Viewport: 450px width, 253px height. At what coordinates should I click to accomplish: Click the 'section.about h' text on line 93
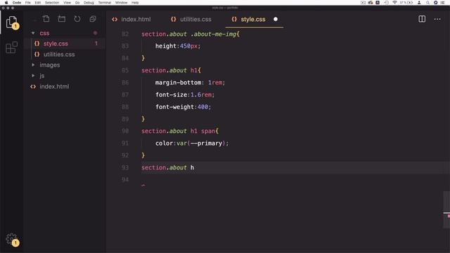(167, 167)
